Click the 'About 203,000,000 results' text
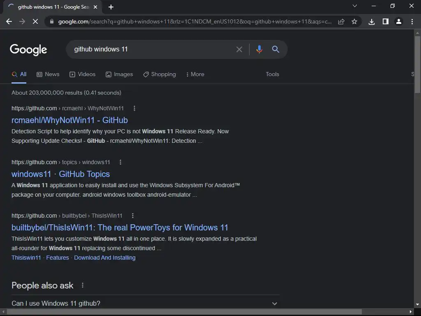The height and width of the screenshot is (316, 421). [x=66, y=93]
